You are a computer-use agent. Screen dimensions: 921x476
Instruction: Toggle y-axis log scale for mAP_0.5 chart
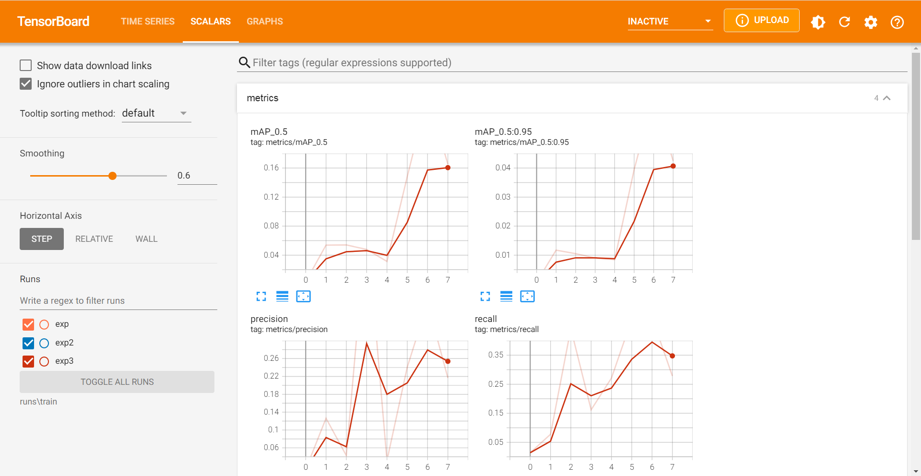tap(282, 297)
